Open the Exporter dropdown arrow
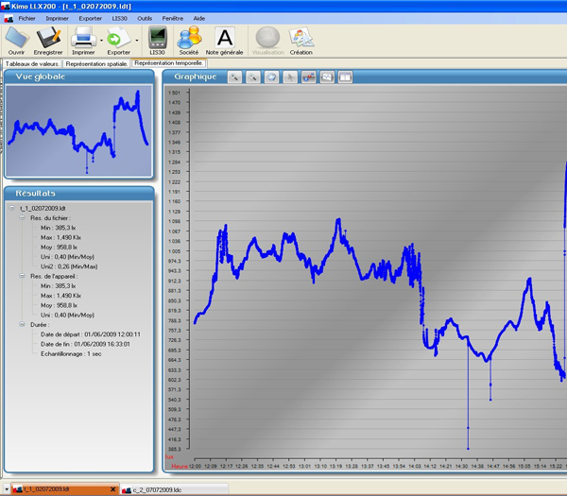The height and width of the screenshot is (496, 567). 137,41
